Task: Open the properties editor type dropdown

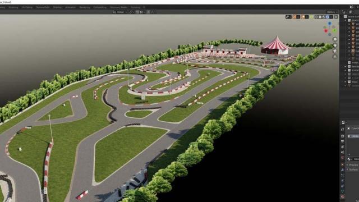Action: (x=344, y=123)
